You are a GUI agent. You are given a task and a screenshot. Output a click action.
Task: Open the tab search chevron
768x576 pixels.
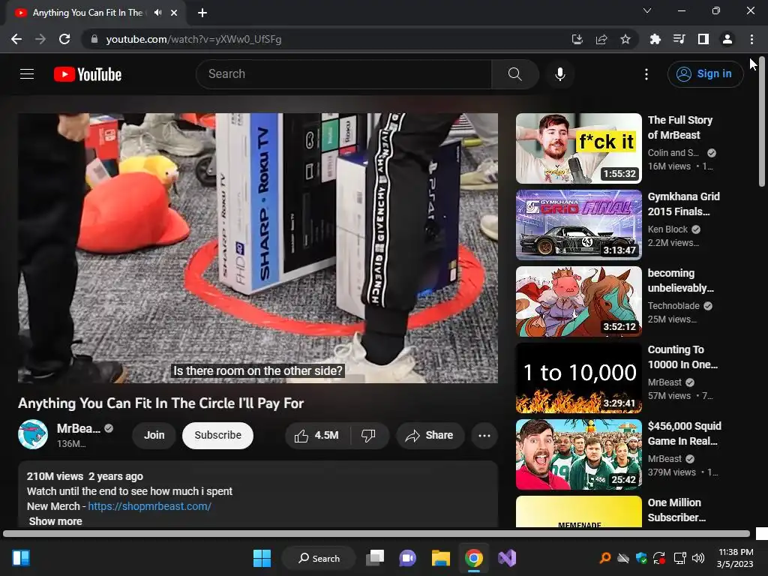tap(647, 10)
